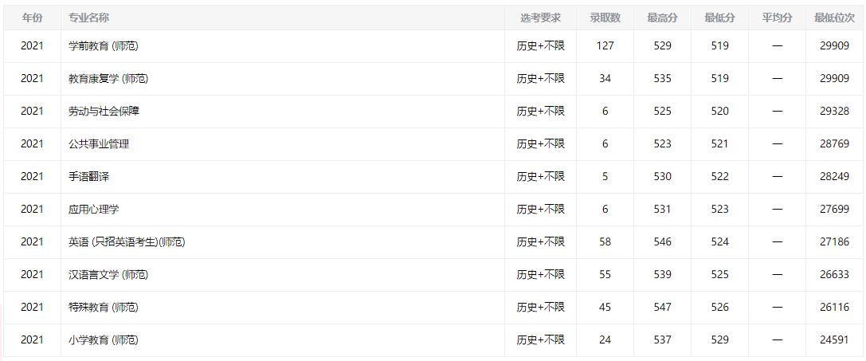This screenshot has height=361, width=866.
Task: Click the 最高分 column header
Action: click(662, 18)
